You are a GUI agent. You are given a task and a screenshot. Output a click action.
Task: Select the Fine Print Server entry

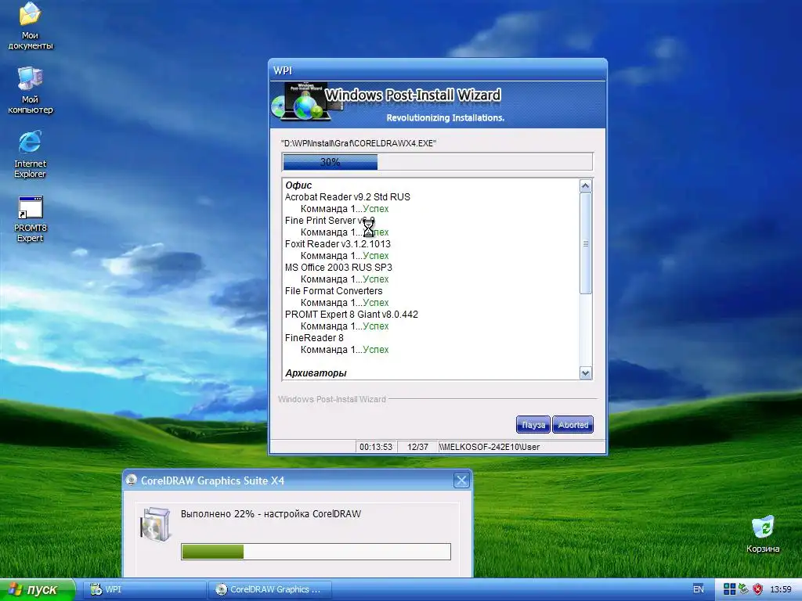click(x=330, y=220)
